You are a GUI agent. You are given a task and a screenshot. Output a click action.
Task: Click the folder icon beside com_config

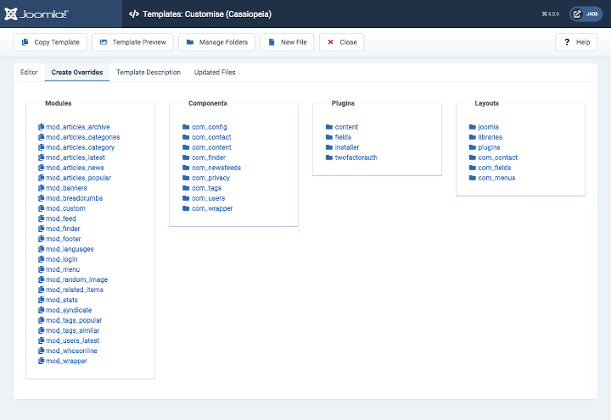186,127
